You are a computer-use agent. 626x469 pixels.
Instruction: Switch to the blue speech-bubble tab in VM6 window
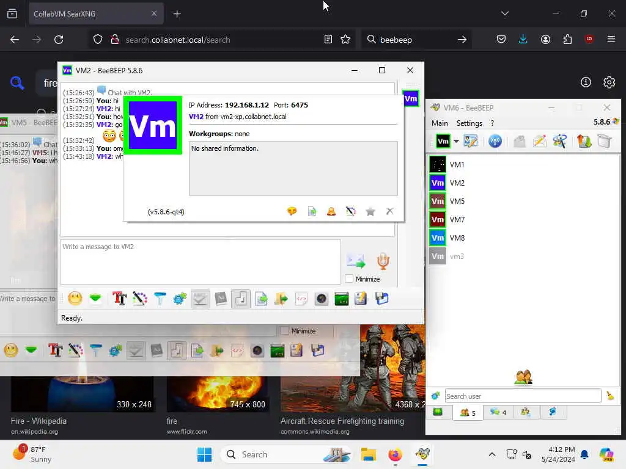(x=553, y=412)
